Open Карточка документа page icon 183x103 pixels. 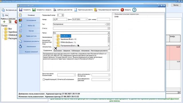click(75, 10)
